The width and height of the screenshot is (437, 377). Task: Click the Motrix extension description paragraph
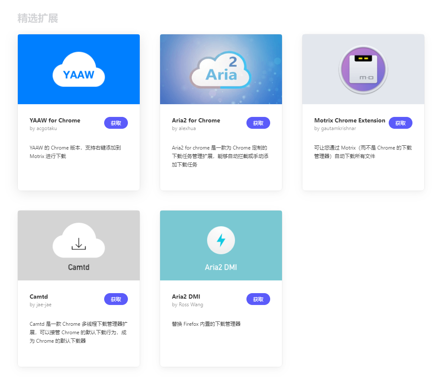363,152
